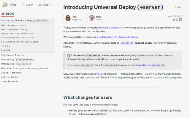Open 'Introducing globalContext' blog post
Viewport: 190px width, 118px height.
coord(18,60)
